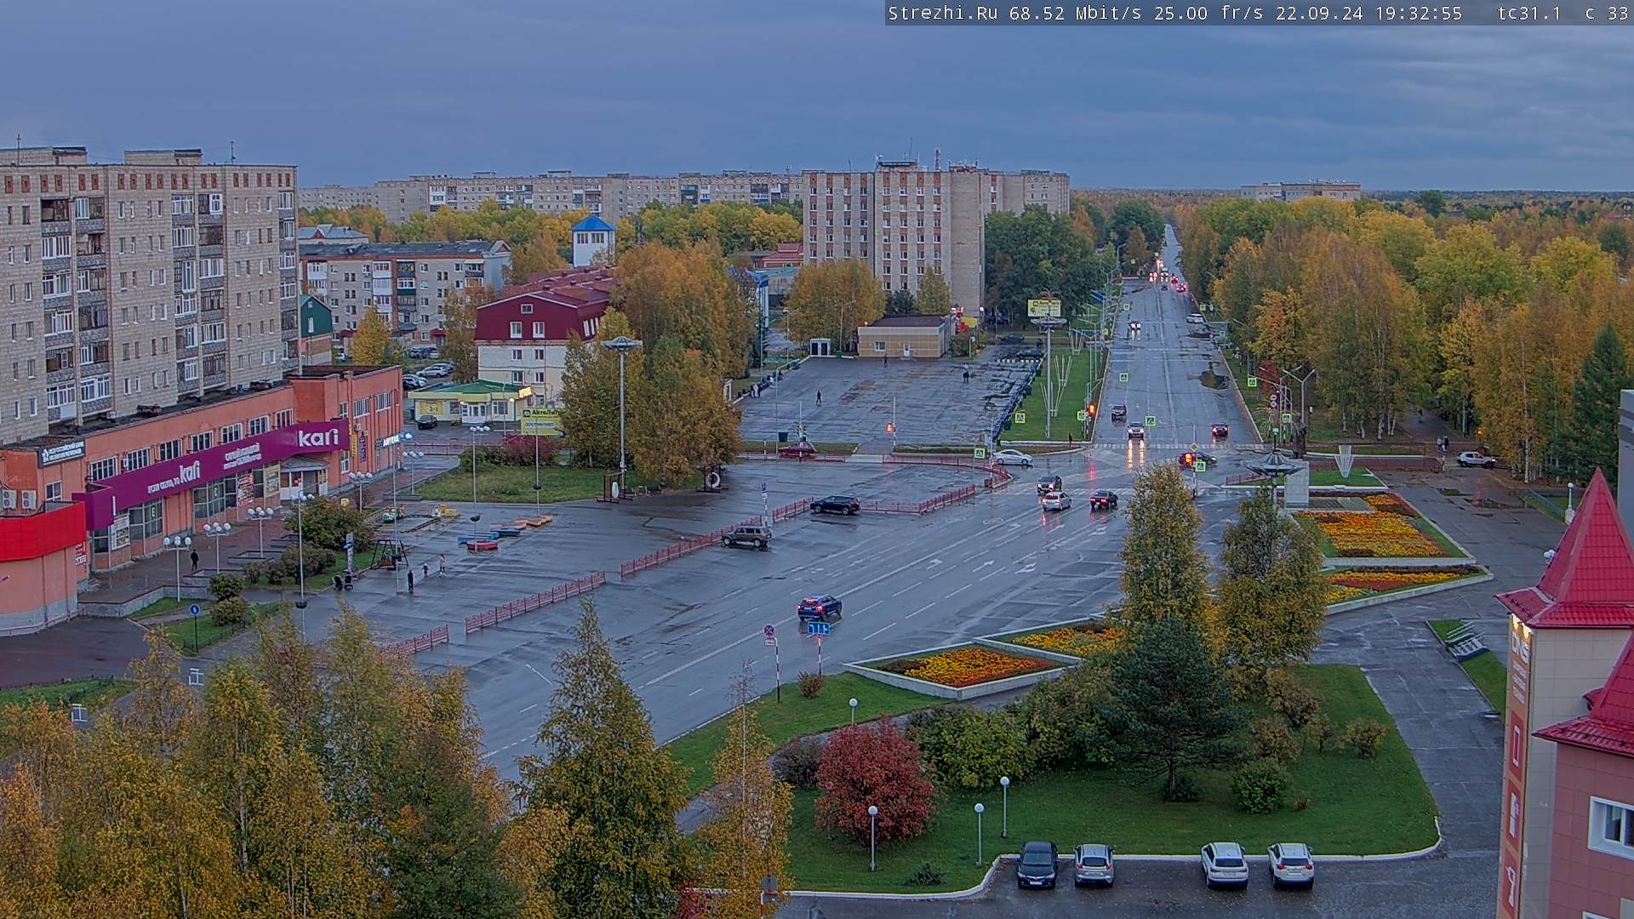Click the '25.00 fr/s' frame rate readout
Viewport: 1634px width, 919px height.
click(1208, 13)
